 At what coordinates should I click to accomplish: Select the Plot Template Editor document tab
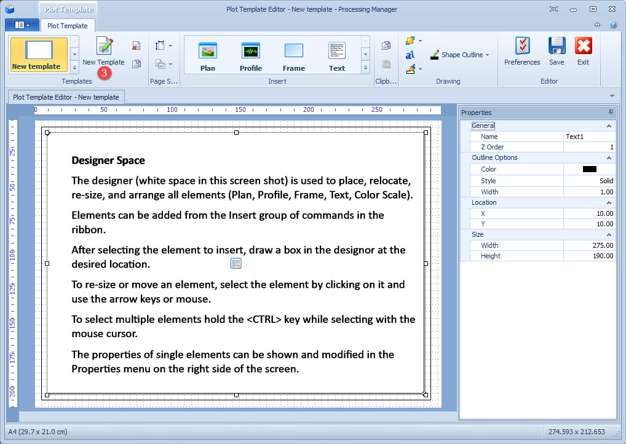click(66, 97)
